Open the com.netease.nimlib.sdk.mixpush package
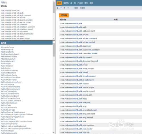 75,103
